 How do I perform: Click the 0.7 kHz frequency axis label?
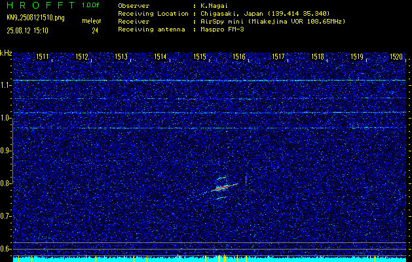(5, 216)
